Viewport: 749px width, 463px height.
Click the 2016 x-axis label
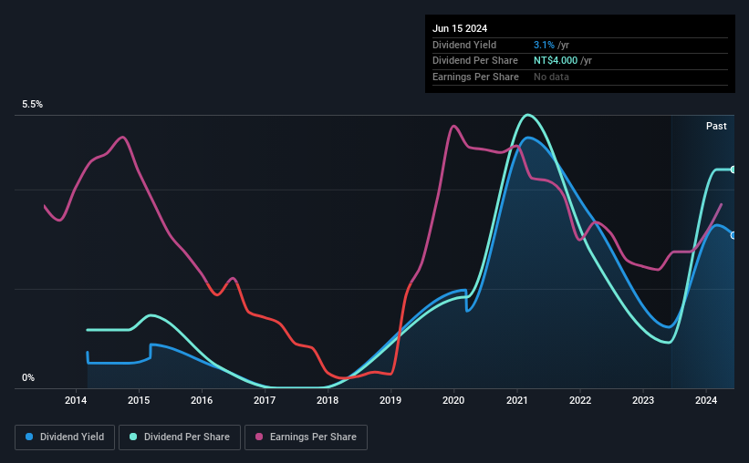click(x=202, y=400)
